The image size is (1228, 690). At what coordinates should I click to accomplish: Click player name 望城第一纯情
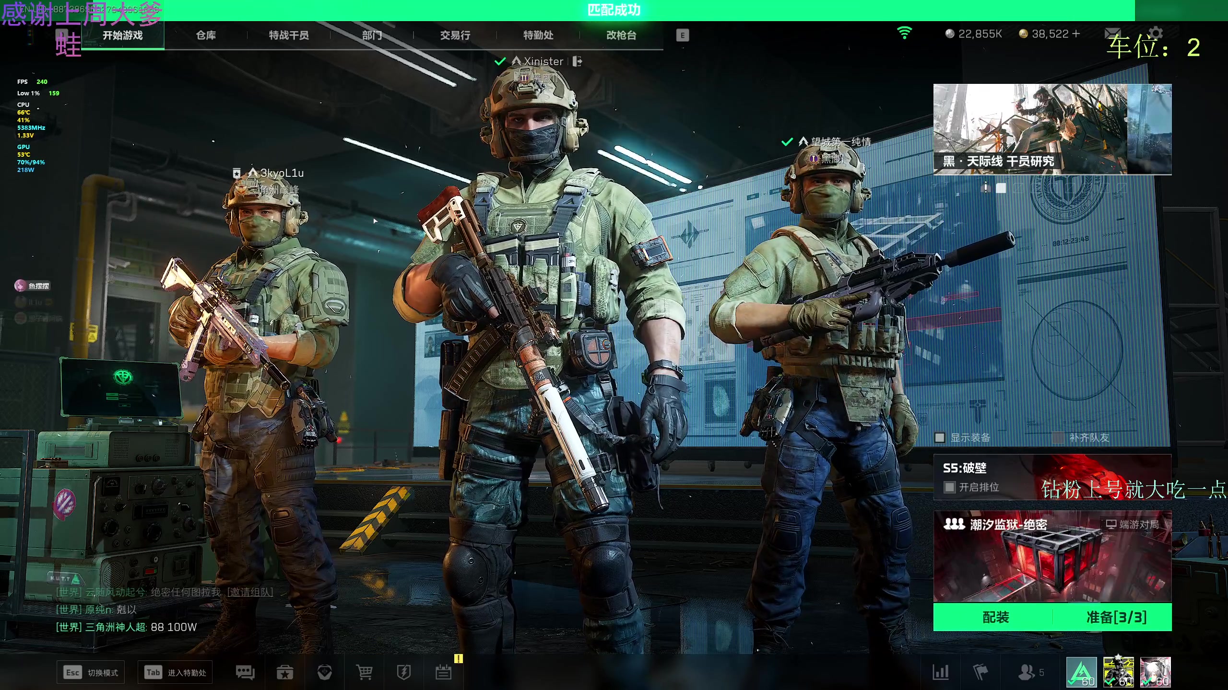point(841,142)
